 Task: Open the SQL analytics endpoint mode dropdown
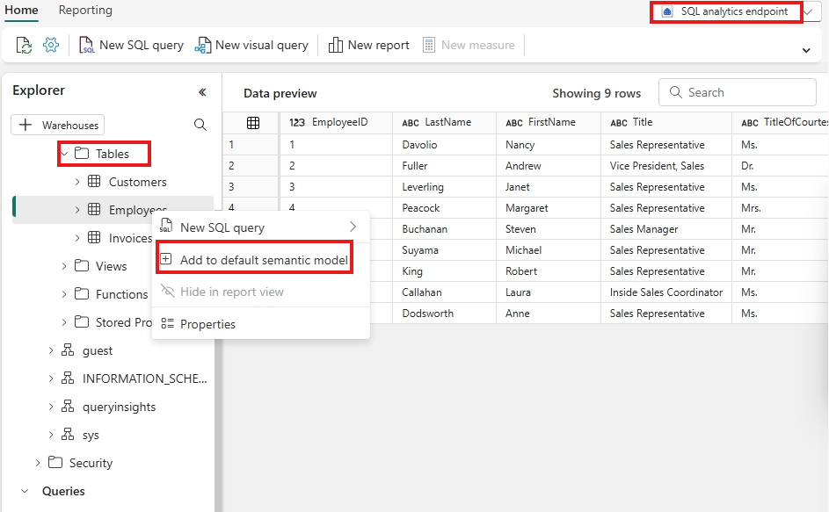coord(808,11)
